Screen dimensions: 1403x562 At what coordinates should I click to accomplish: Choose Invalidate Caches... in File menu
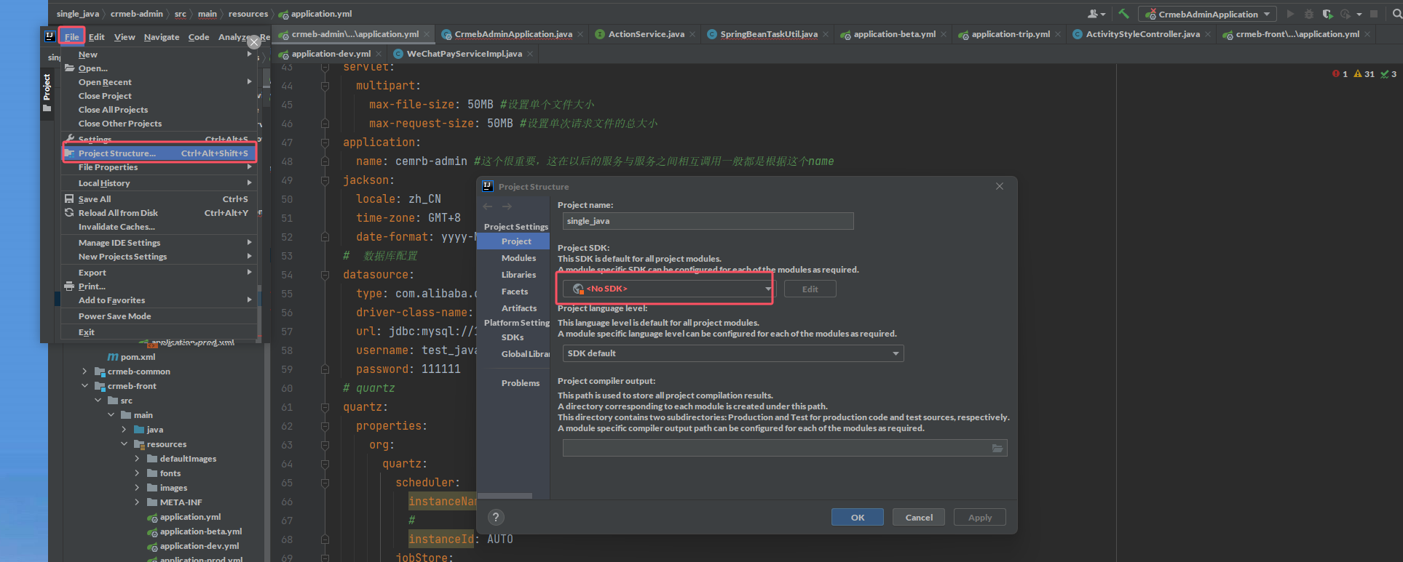pyautogui.click(x=159, y=227)
